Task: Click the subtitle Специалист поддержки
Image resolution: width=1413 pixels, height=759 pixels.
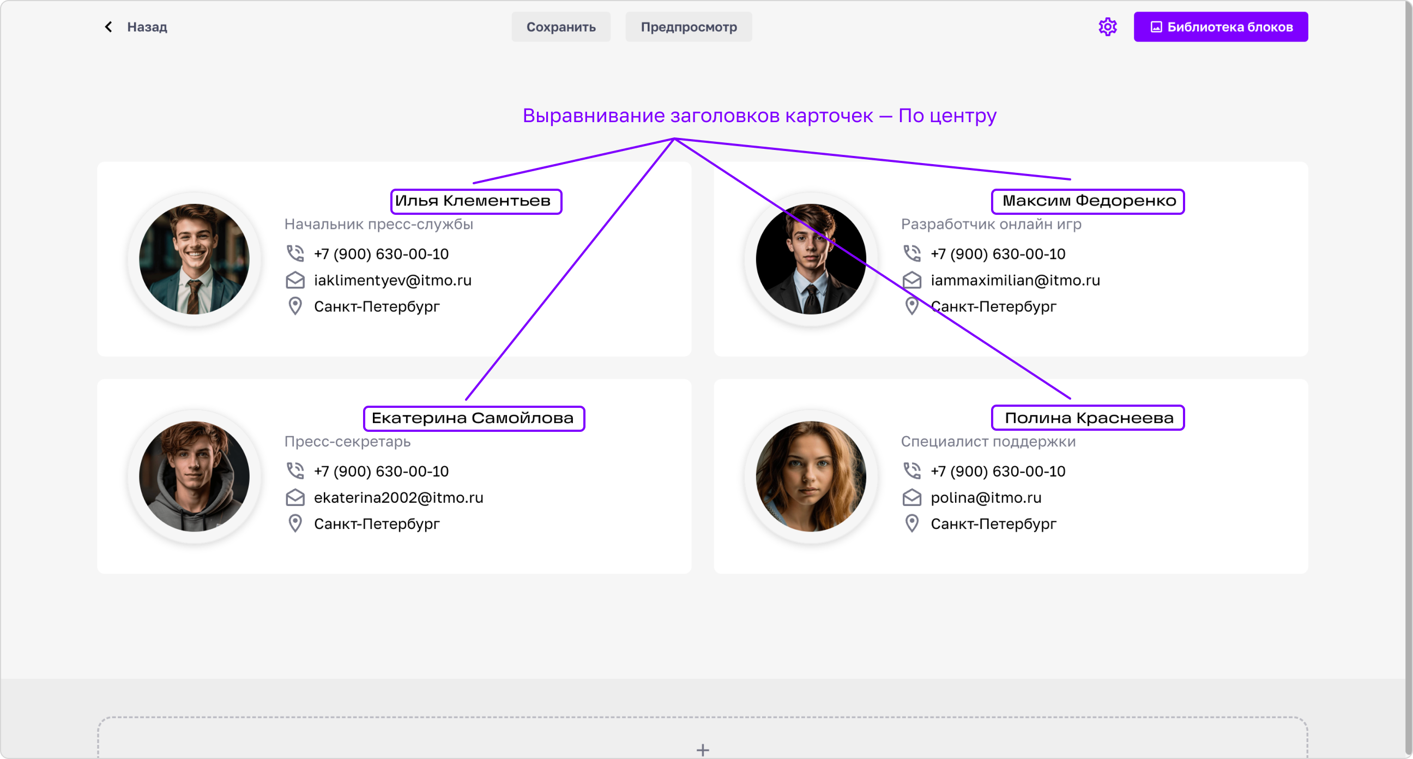Action: tap(988, 441)
